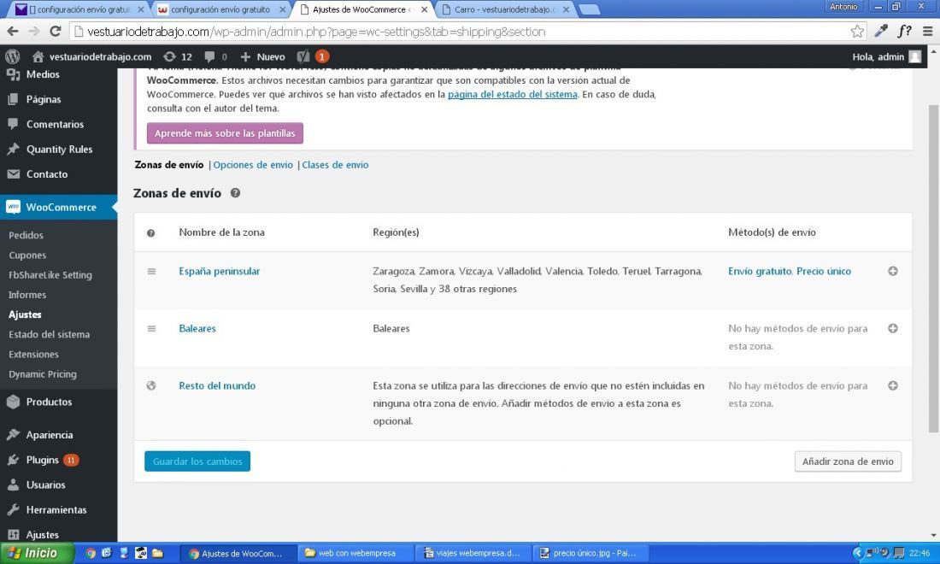Screen dimensions: 940x564
Task: Click the Windows Inicio start button
Action: pyautogui.click(x=36, y=553)
